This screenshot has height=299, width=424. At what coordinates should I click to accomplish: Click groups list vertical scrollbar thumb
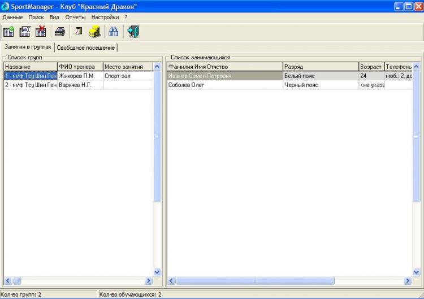coord(157,136)
